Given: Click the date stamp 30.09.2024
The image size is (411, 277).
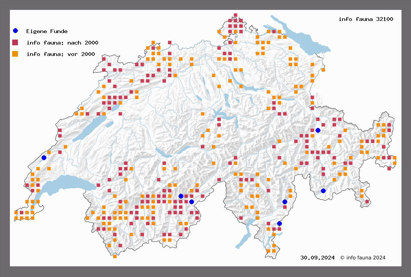Looking at the screenshot, I should coord(317,258).
